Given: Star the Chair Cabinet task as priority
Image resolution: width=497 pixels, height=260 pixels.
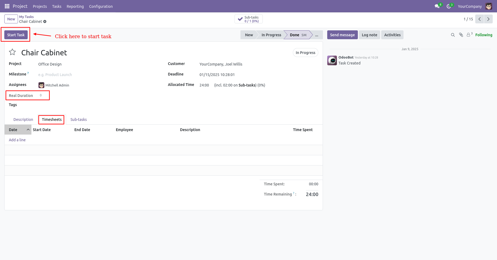Looking at the screenshot, I should coord(12,52).
